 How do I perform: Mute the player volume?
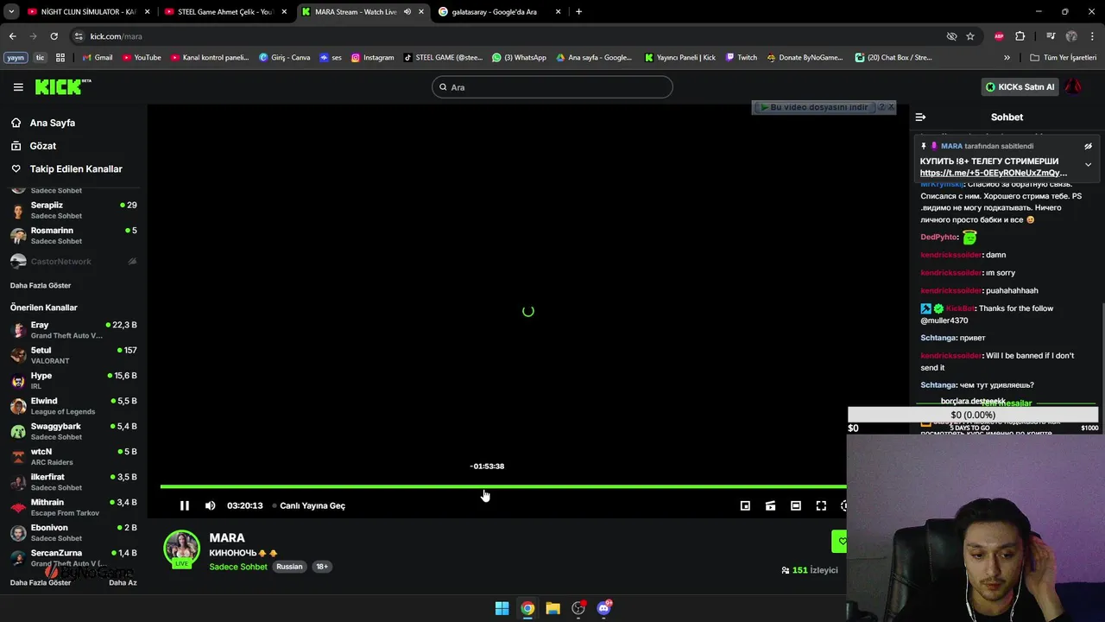click(210, 505)
